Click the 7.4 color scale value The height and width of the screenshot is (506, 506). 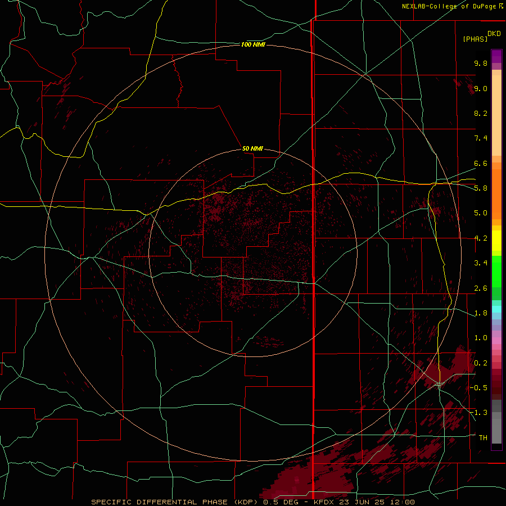point(481,138)
